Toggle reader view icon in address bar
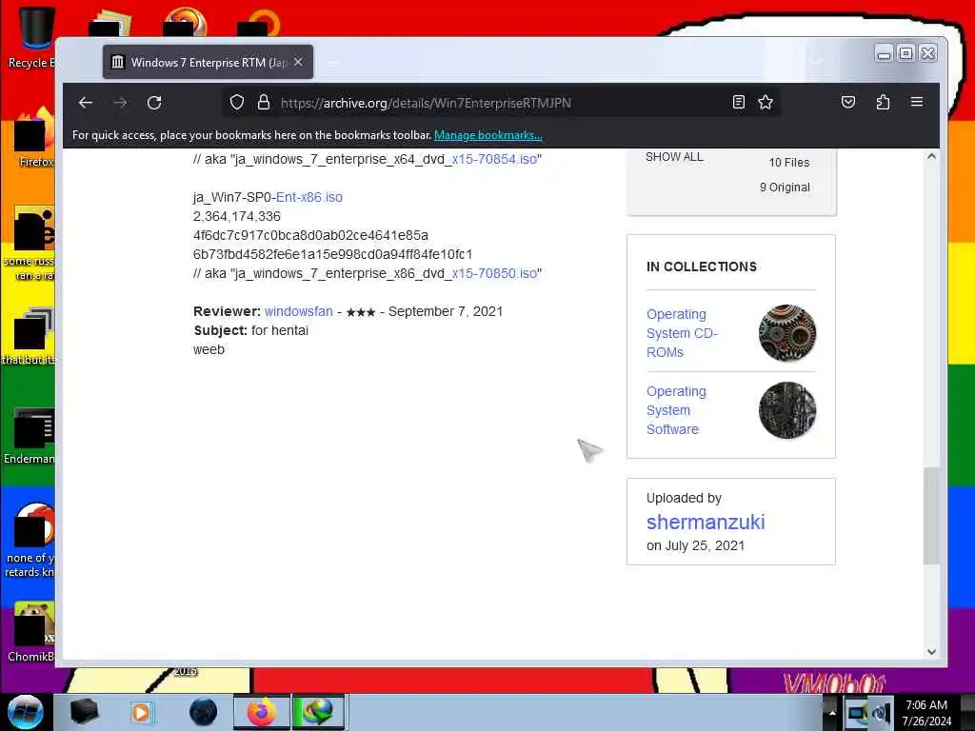 pos(739,103)
